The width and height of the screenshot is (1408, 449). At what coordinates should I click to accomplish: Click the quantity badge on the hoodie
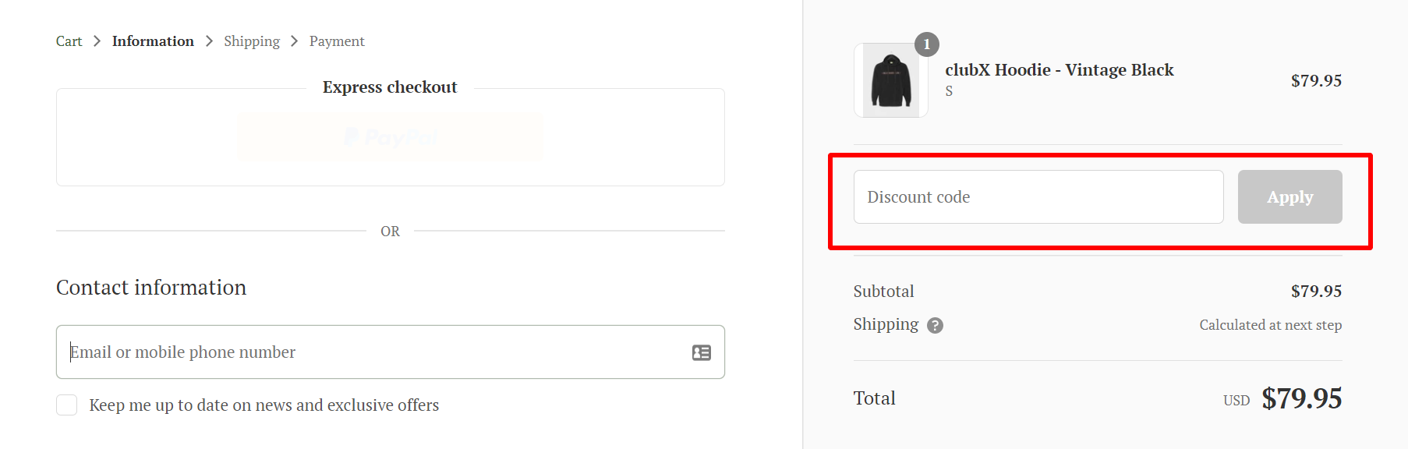926,44
